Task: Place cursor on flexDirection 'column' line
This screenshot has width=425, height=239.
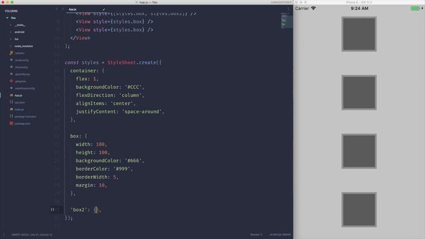Action: click(x=110, y=96)
